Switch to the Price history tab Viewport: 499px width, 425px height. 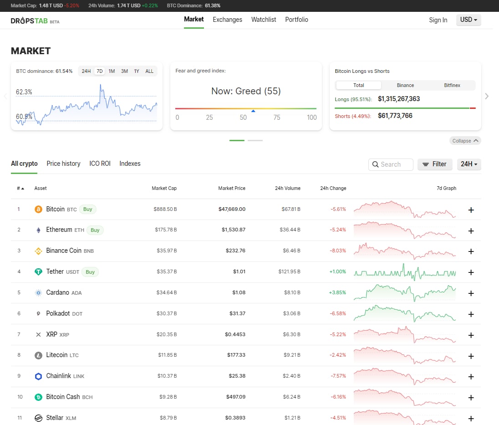63,164
